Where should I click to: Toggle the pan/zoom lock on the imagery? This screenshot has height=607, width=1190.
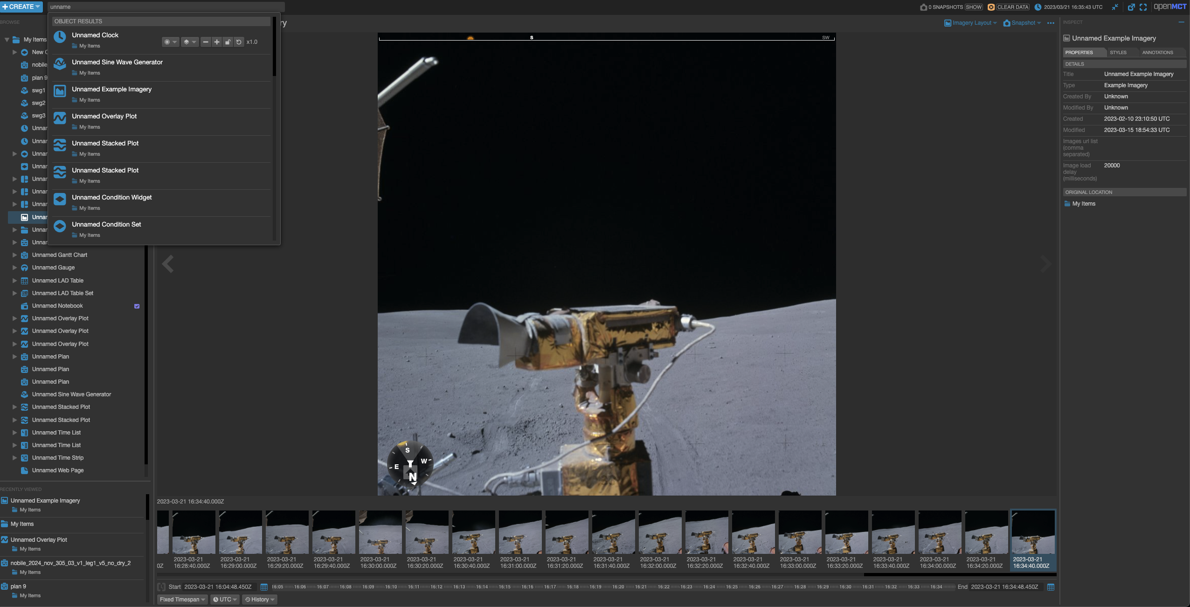(x=228, y=42)
